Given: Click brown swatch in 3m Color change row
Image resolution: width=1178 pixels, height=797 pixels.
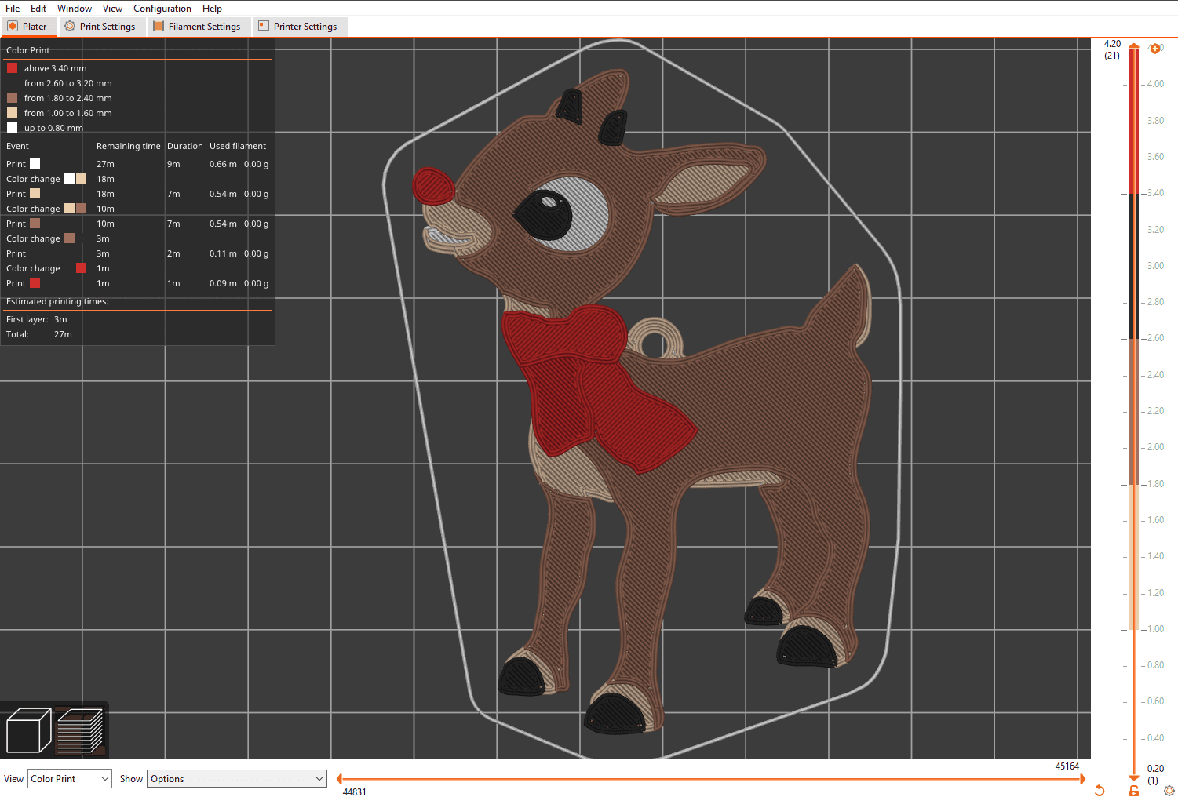Looking at the screenshot, I should (69, 238).
